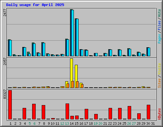
Task: Click the 'Pages' legend label
Action: (159, 39)
